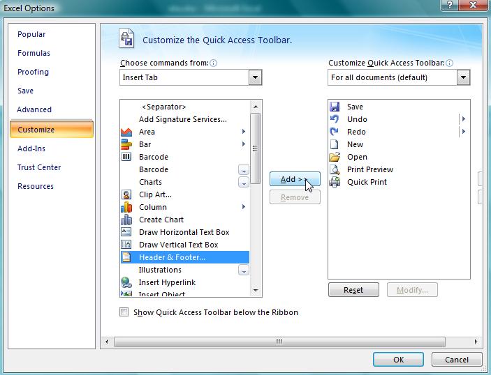
Task: Expand the Column submenu arrow
Action: click(244, 207)
